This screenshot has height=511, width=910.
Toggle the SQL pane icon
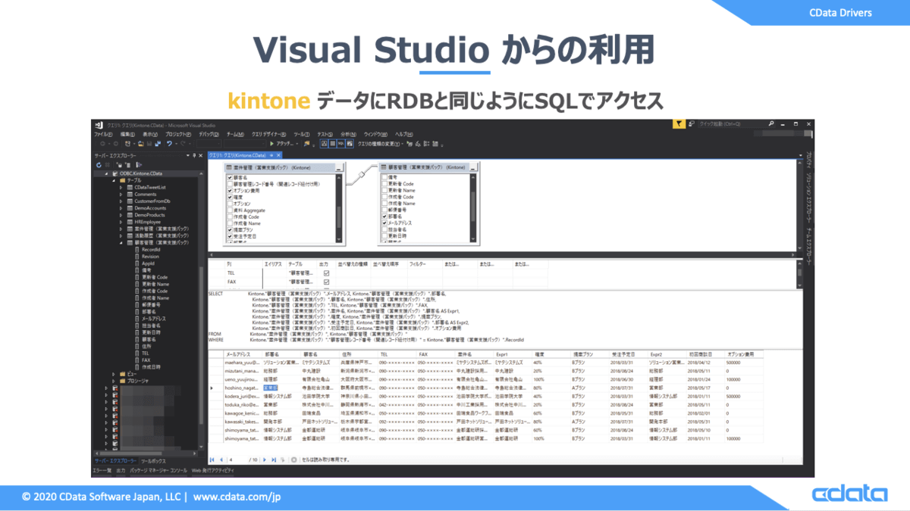(x=340, y=144)
